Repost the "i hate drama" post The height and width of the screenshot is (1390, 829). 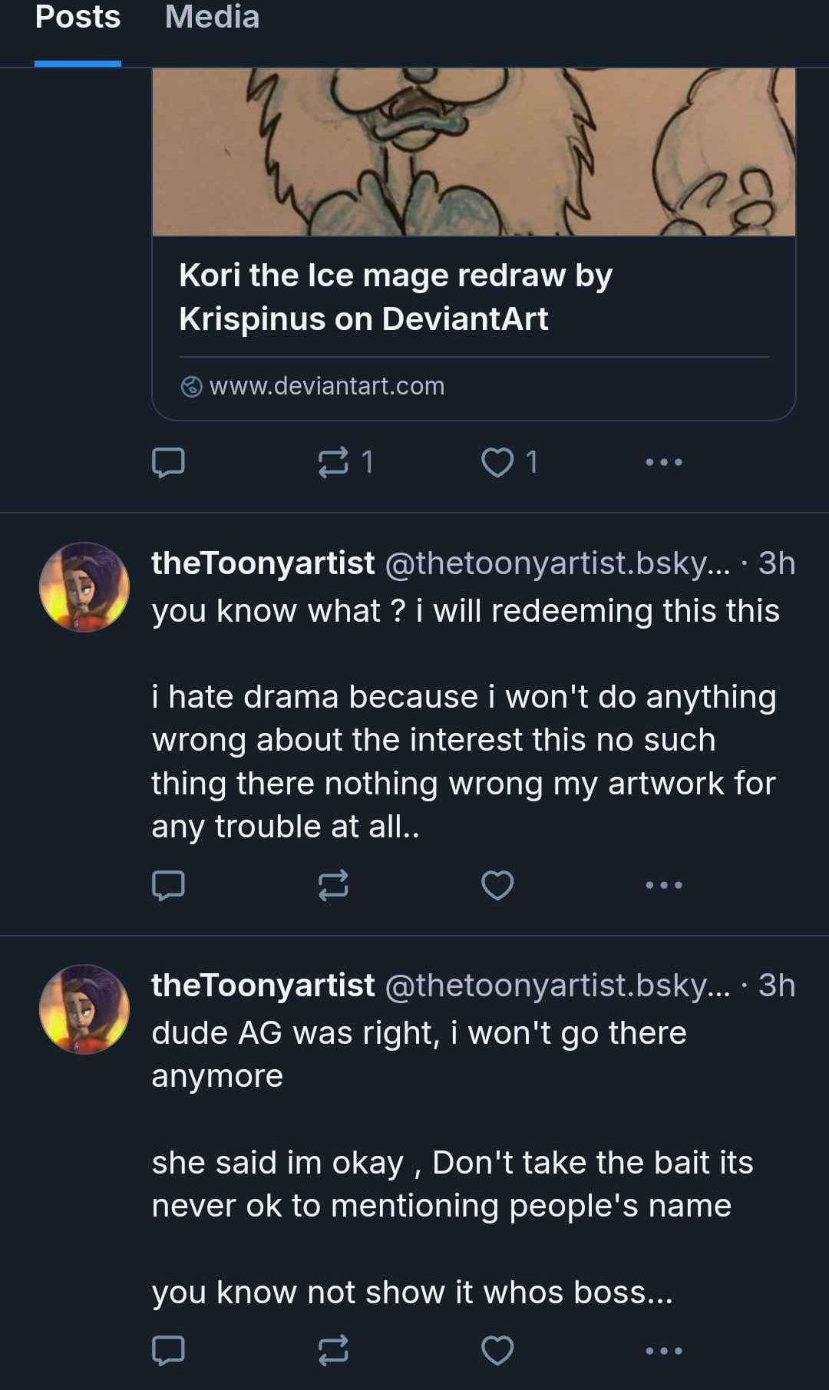[334, 885]
